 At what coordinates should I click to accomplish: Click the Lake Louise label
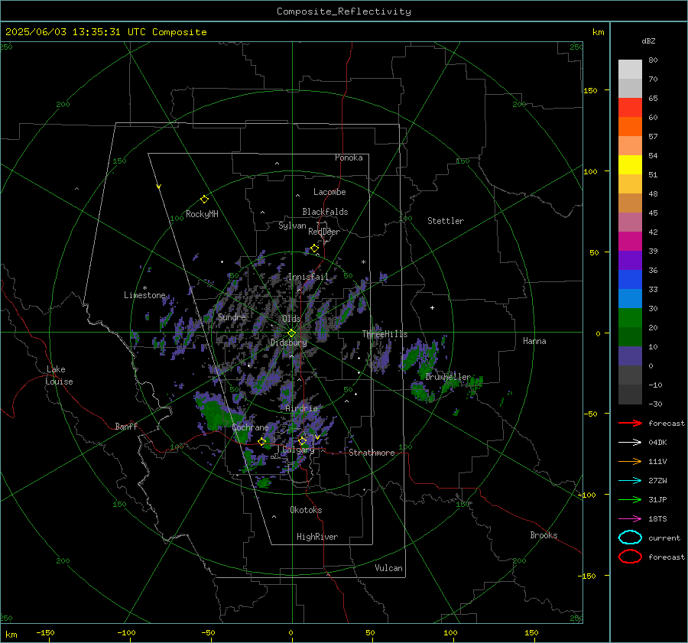[59, 375]
